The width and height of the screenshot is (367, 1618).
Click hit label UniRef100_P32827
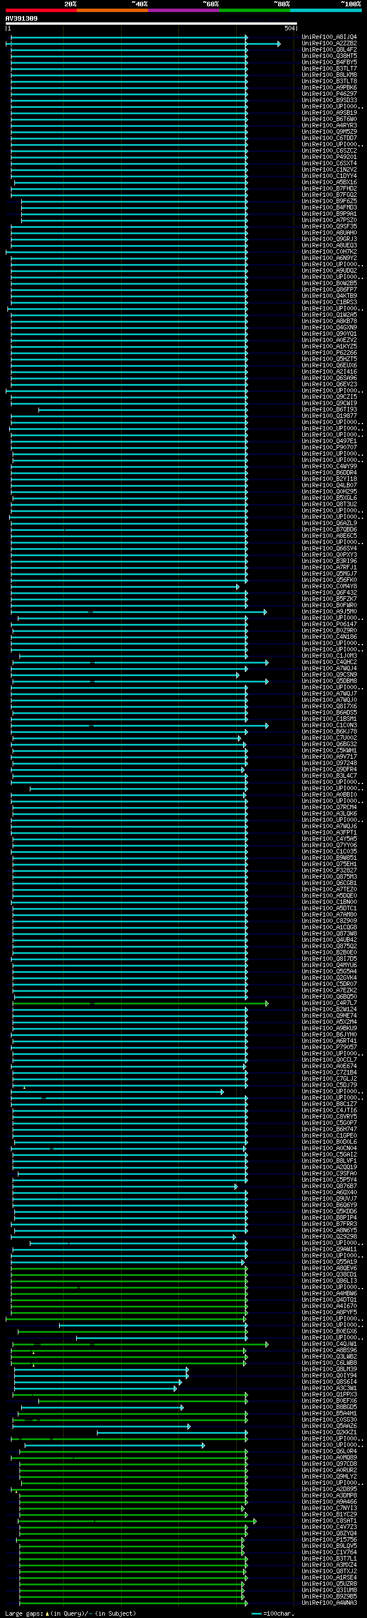pos(329,871)
